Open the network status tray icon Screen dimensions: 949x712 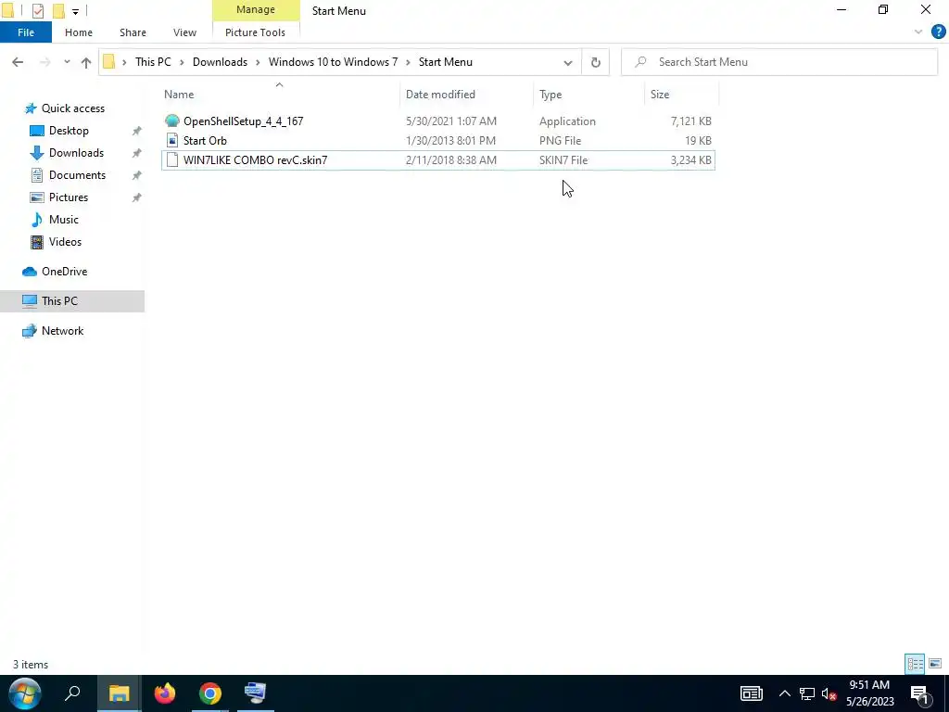pyautogui.click(x=806, y=693)
